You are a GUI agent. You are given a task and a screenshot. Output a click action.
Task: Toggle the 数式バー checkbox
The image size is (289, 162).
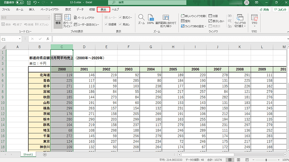coord(120,18)
